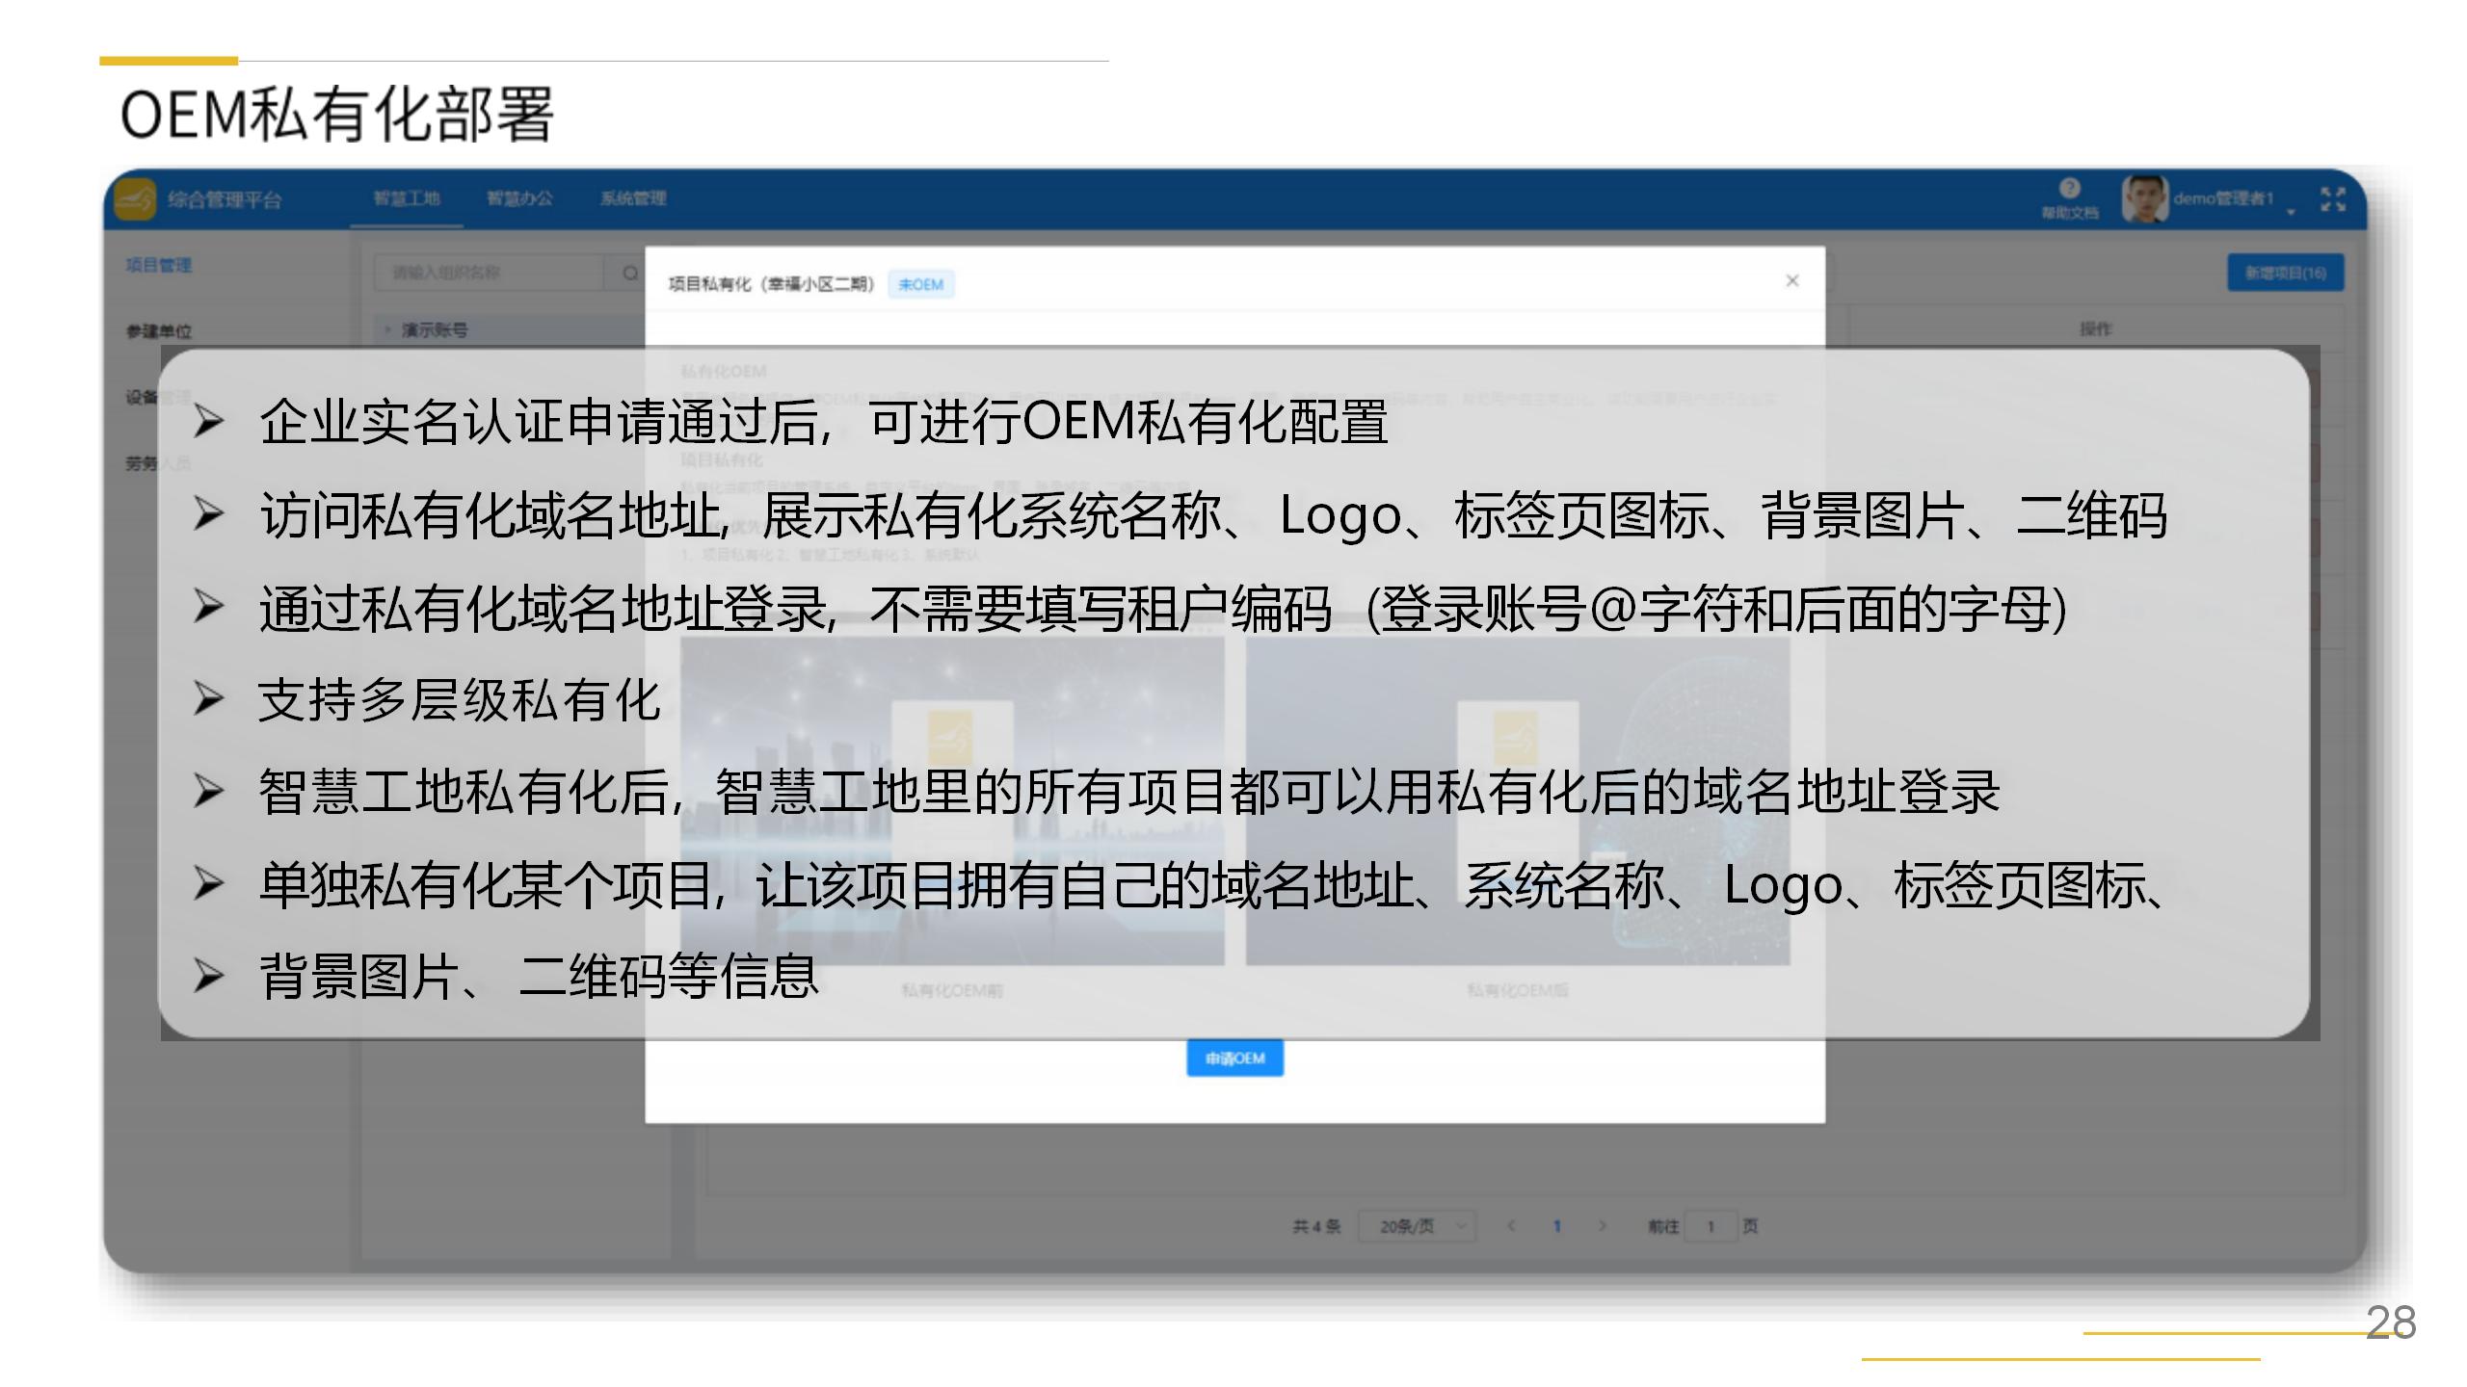The width and height of the screenshot is (2467, 1387).
Task: Expand the 演示账号 tree arrow
Action: tap(387, 329)
